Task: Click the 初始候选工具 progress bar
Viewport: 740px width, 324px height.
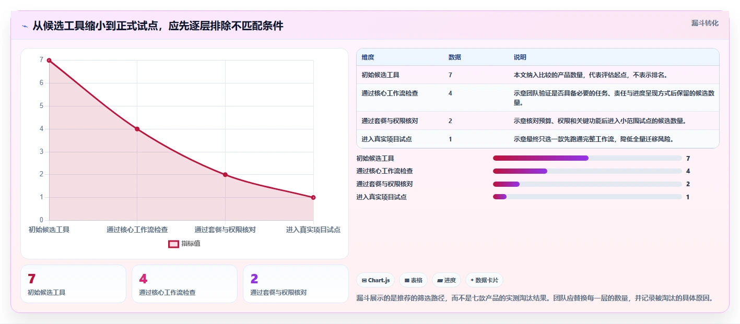Action: click(588, 158)
